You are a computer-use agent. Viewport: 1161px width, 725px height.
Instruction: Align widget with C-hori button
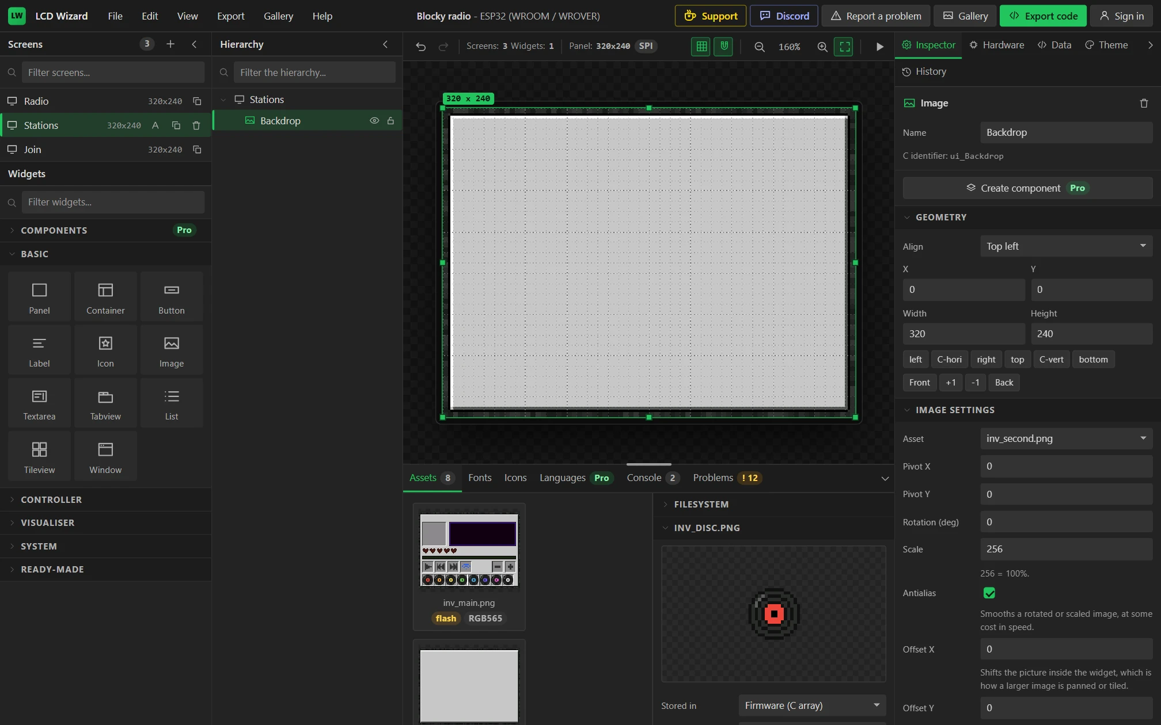(949, 359)
